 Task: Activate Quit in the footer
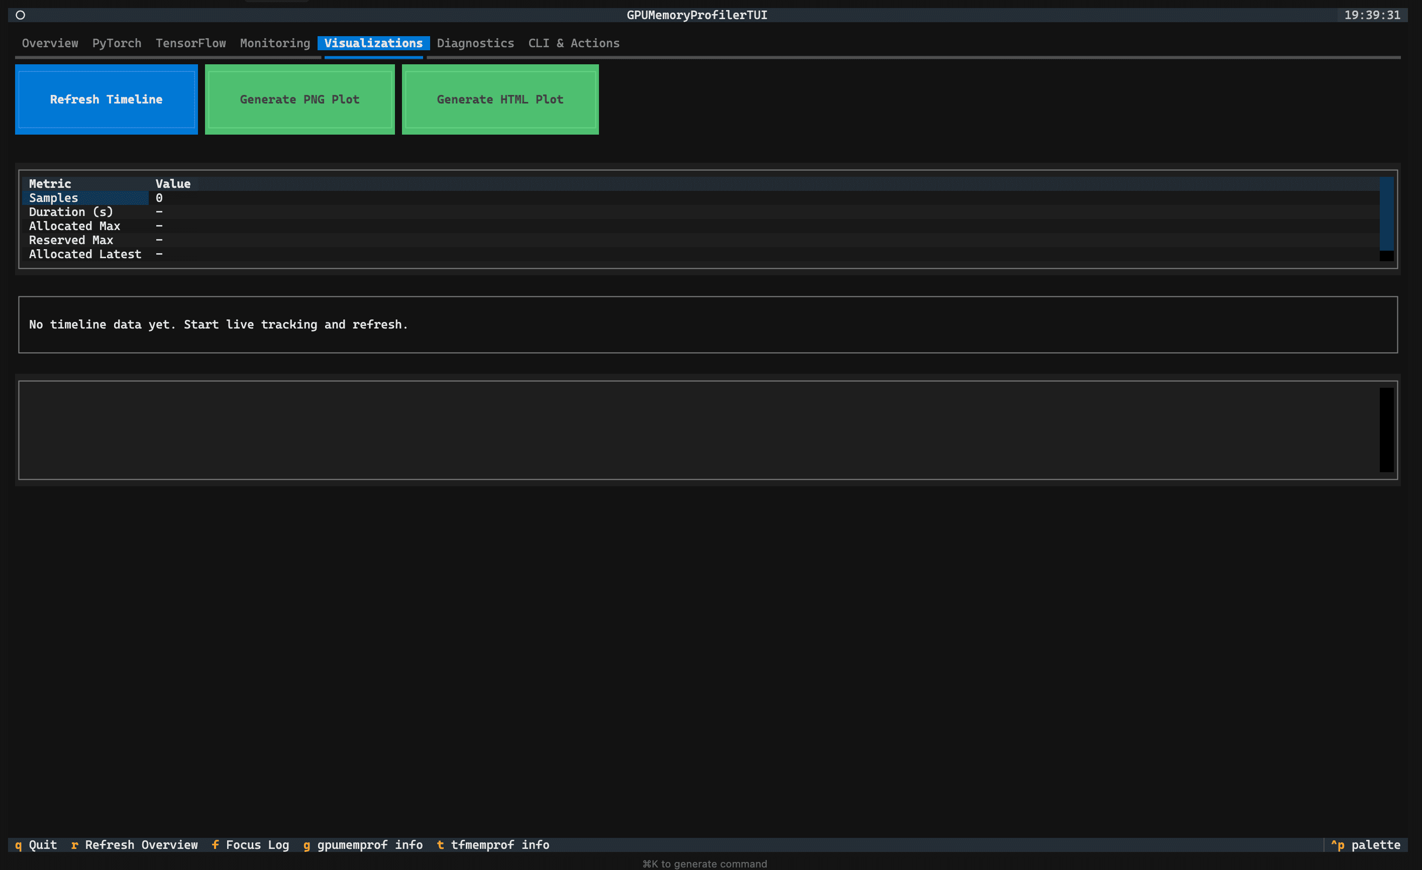point(36,844)
